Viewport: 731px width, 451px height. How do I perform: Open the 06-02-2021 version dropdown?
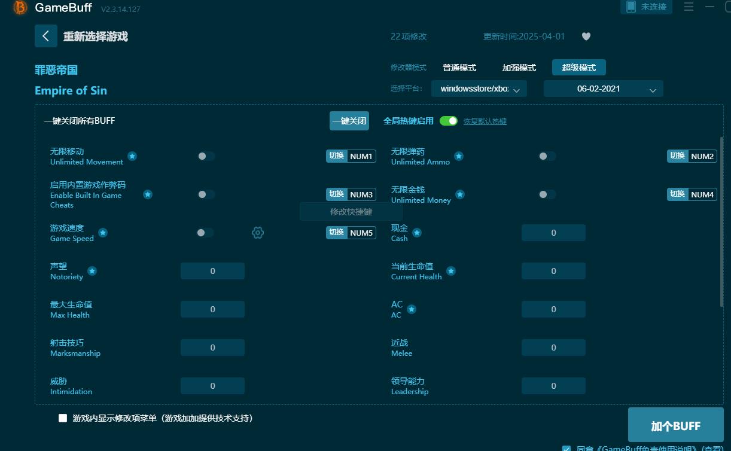click(x=603, y=89)
